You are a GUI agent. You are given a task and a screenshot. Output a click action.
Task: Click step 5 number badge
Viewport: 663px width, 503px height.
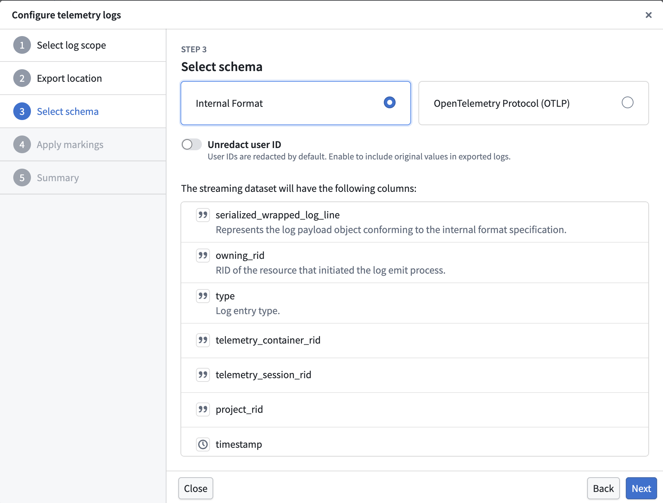click(22, 178)
